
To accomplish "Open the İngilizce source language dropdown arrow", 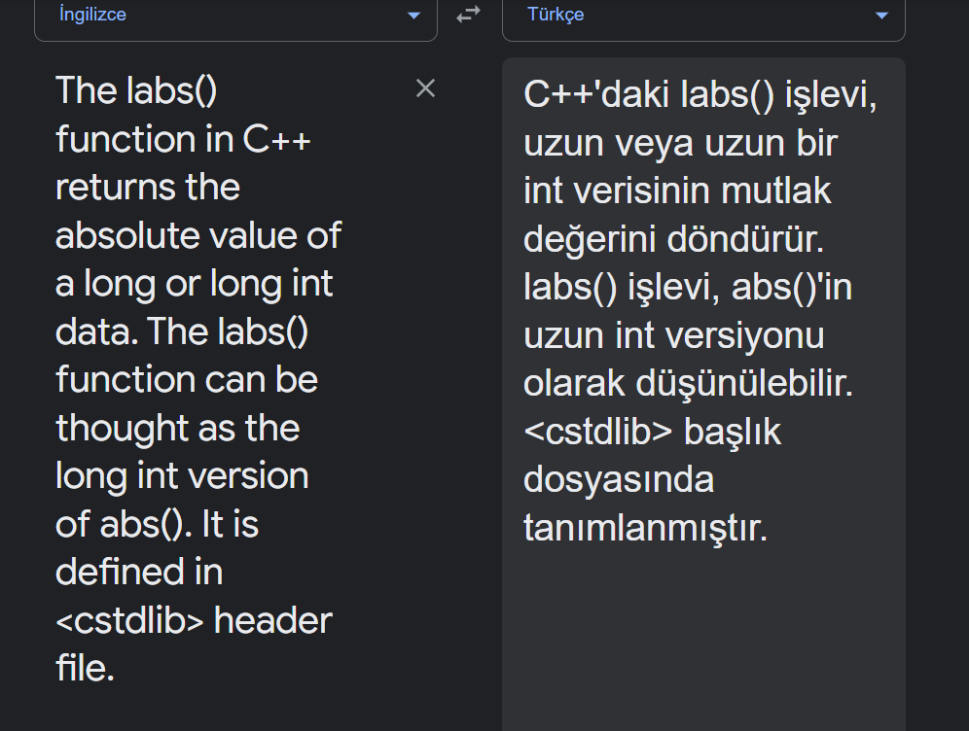I will click(x=413, y=16).
